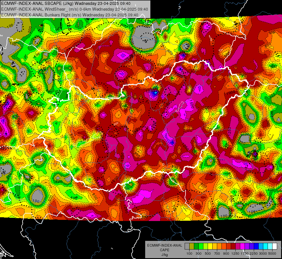Screen dimensions: 282x259
Task: Select the dark green legend swatch
Action: [196, 246]
